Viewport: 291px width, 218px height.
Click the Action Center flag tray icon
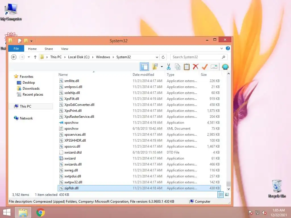click(x=251, y=212)
